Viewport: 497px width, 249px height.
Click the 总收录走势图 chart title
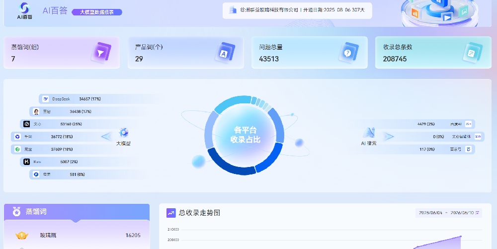199,213
